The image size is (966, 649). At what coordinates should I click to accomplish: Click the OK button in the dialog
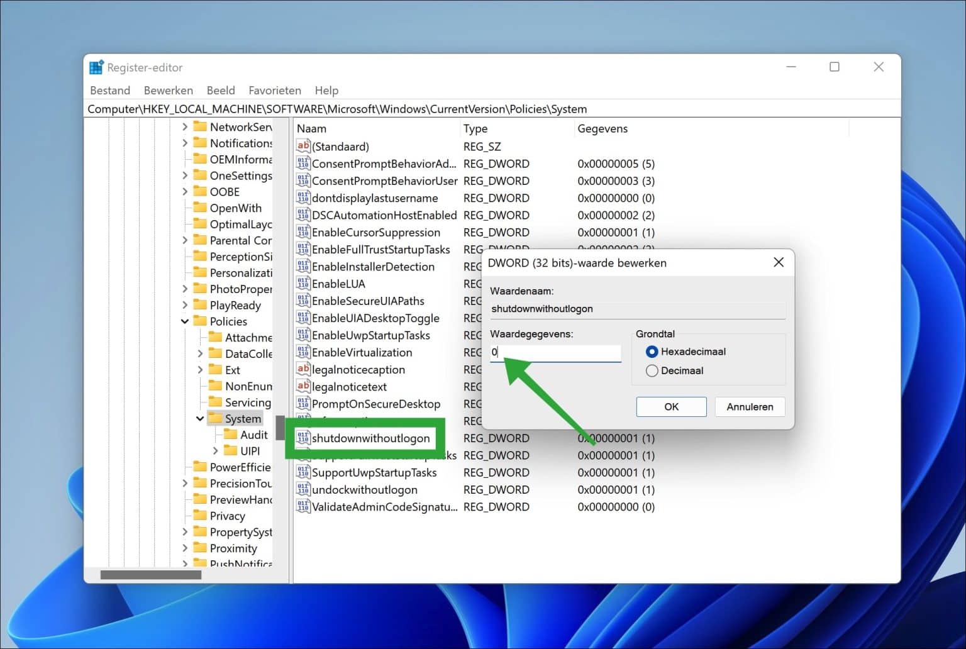click(x=671, y=407)
